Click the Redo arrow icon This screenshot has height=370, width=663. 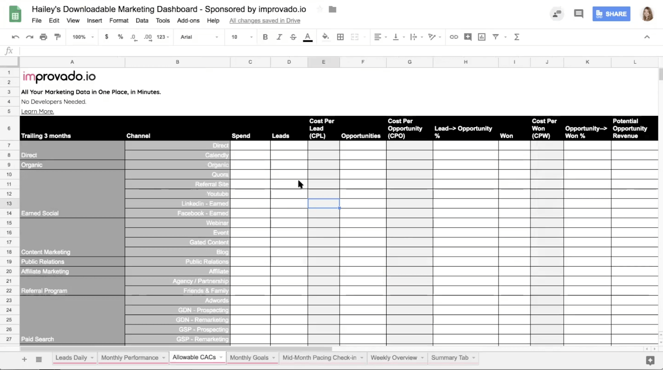tap(29, 37)
